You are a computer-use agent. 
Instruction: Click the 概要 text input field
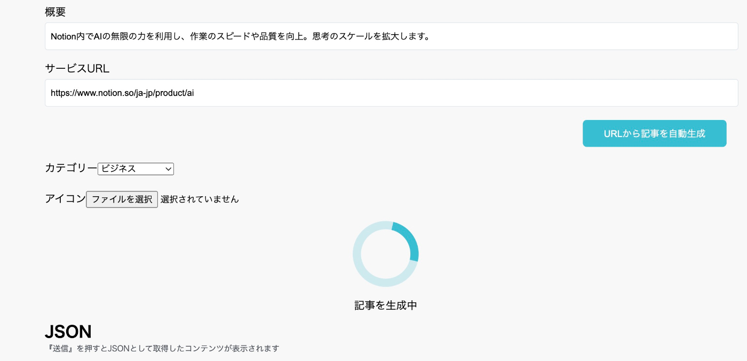[x=392, y=36]
